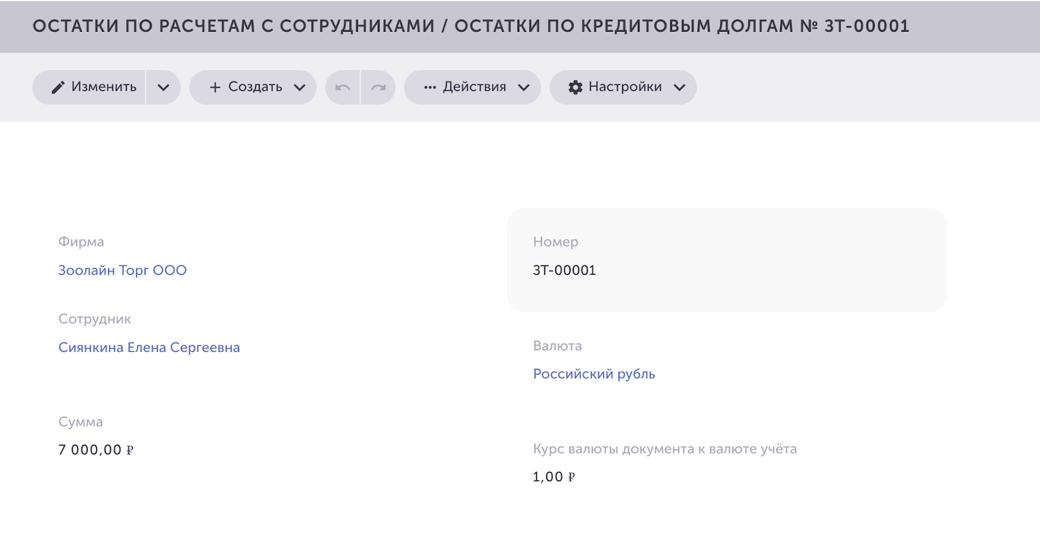Click the page title header text
Image resolution: width=1040 pixels, height=537 pixels.
[471, 26]
